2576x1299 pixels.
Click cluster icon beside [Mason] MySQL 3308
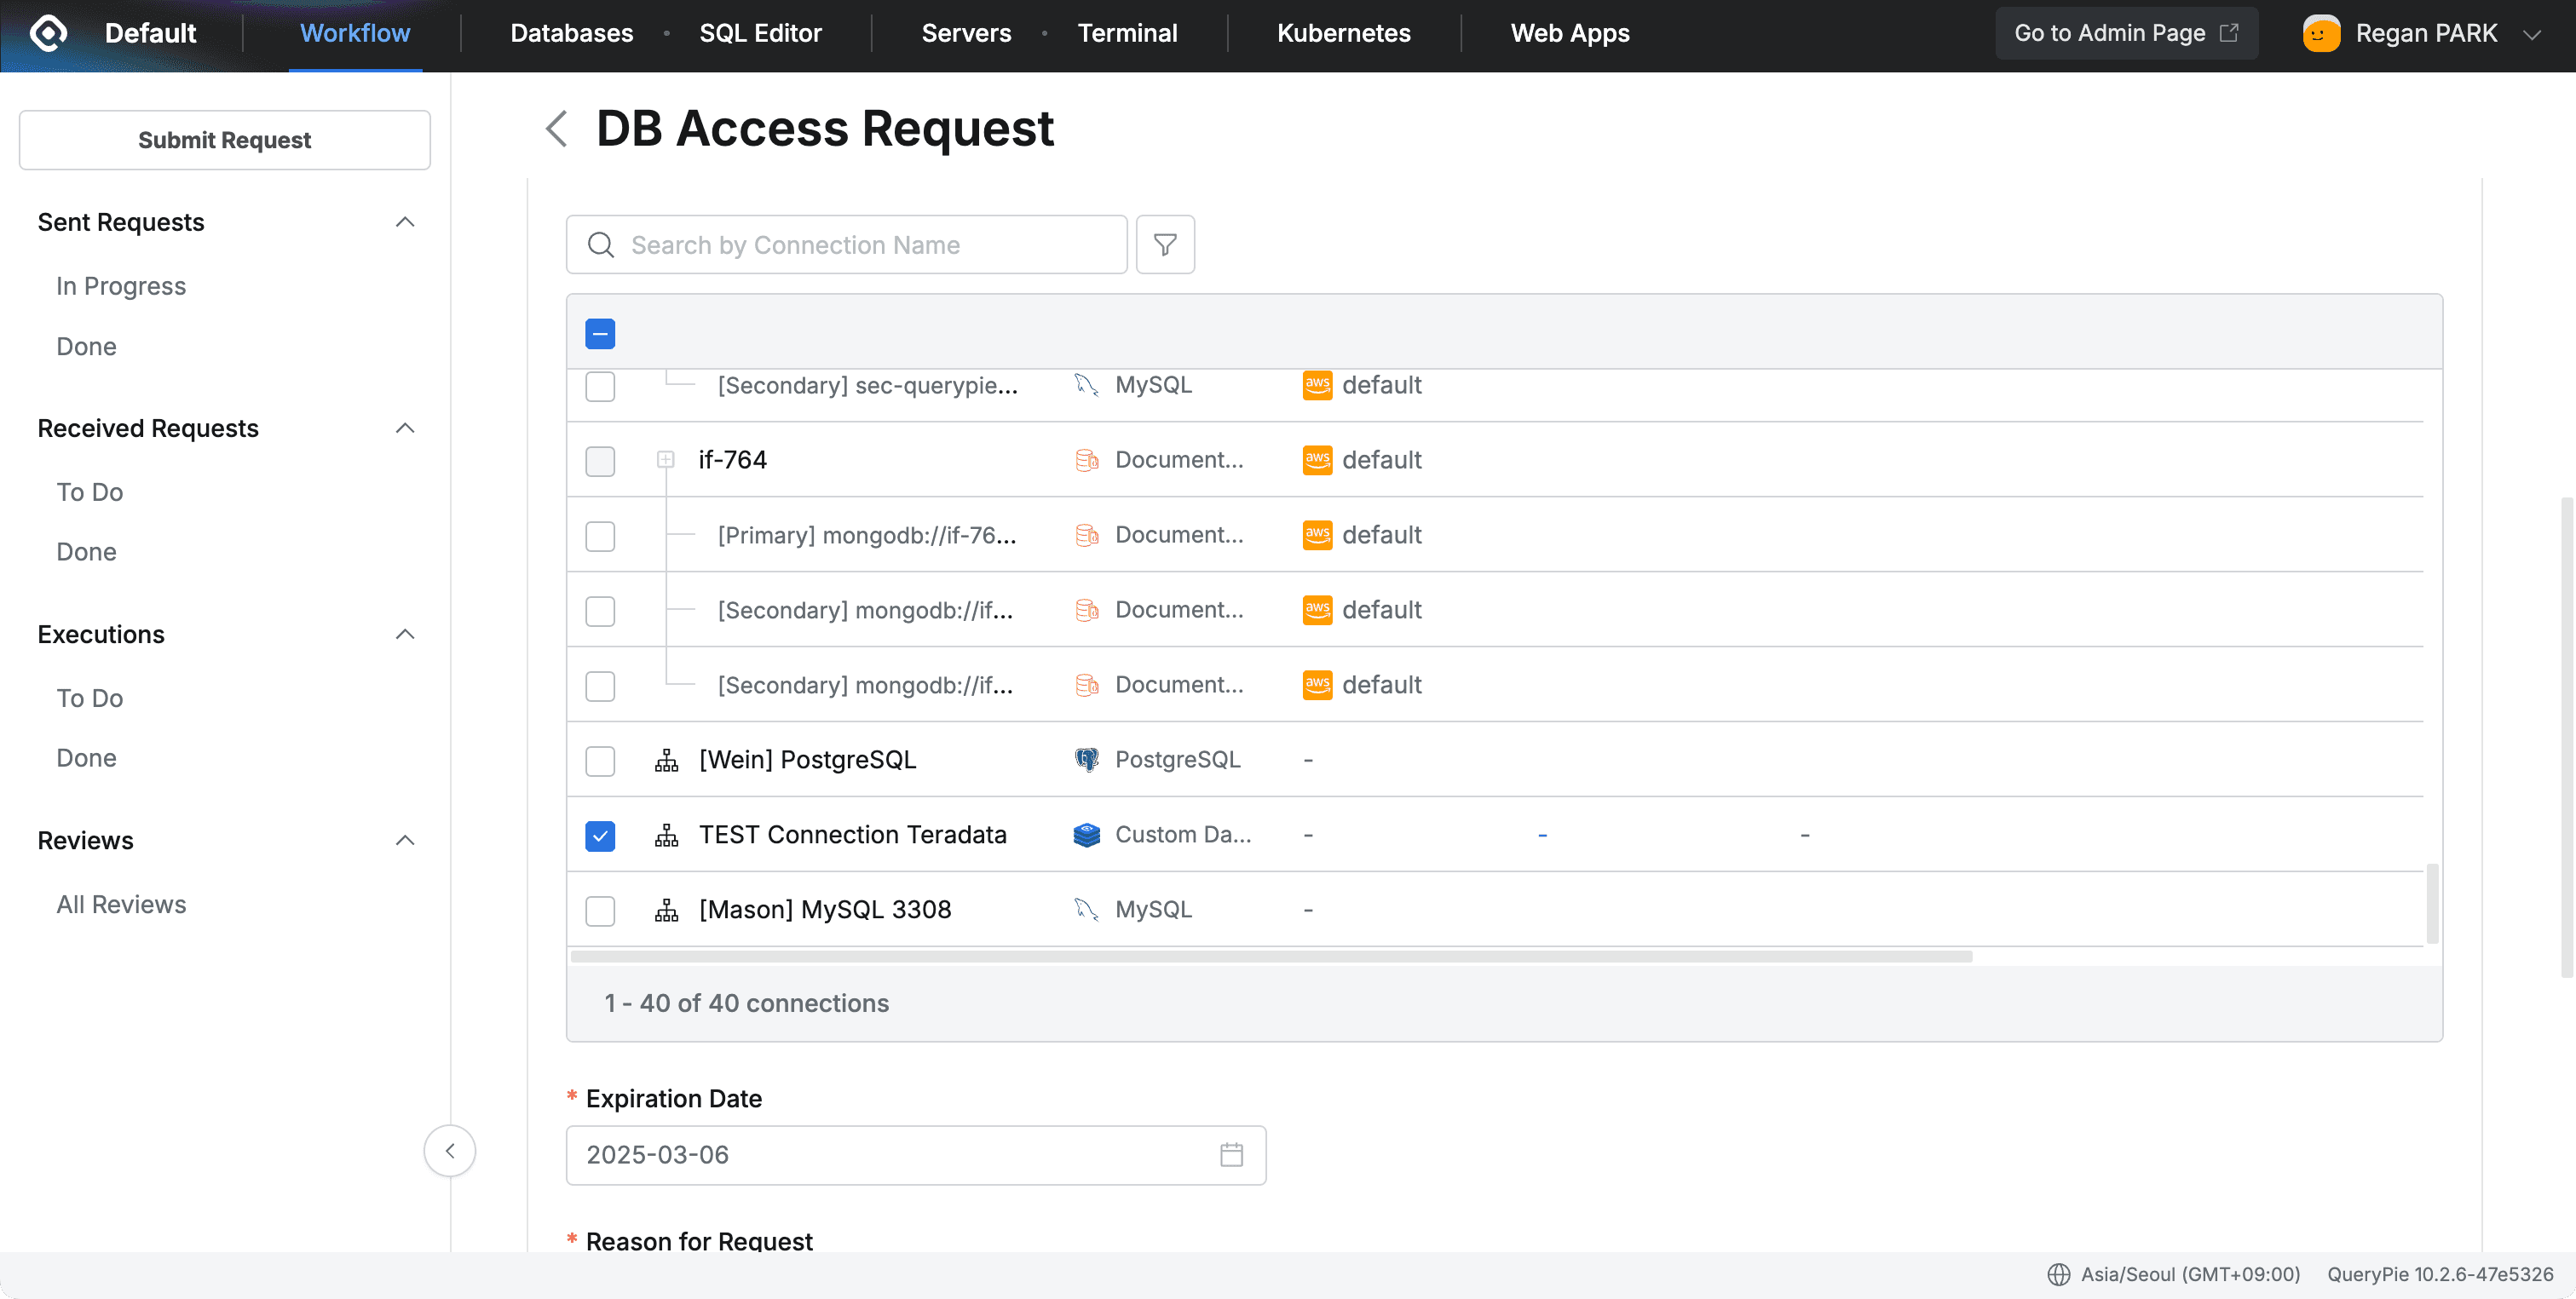[x=666, y=910]
